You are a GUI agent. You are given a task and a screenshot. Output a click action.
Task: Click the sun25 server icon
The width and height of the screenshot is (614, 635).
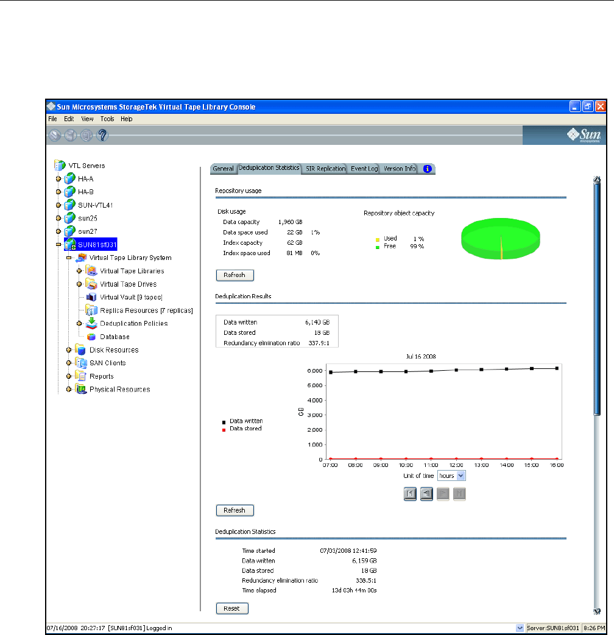coord(69,218)
